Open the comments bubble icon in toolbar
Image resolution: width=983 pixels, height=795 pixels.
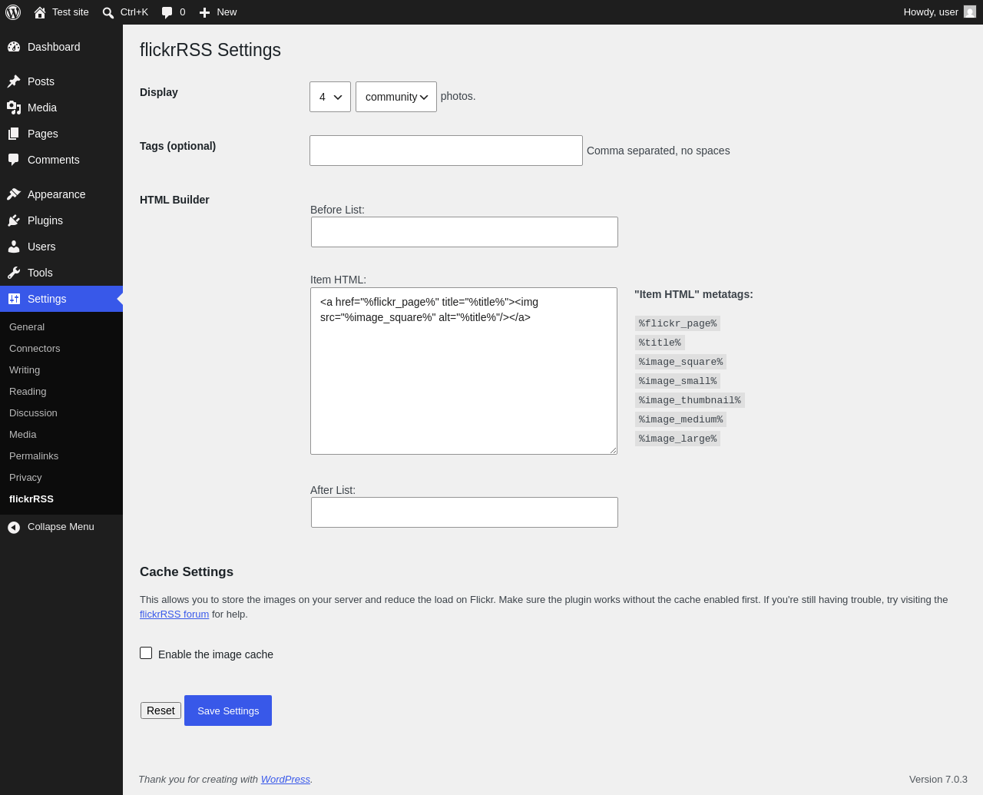pyautogui.click(x=167, y=12)
